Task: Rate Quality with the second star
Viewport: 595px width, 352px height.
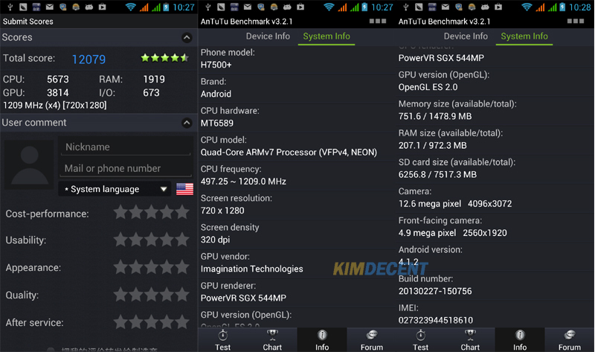Action: [136, 294]
